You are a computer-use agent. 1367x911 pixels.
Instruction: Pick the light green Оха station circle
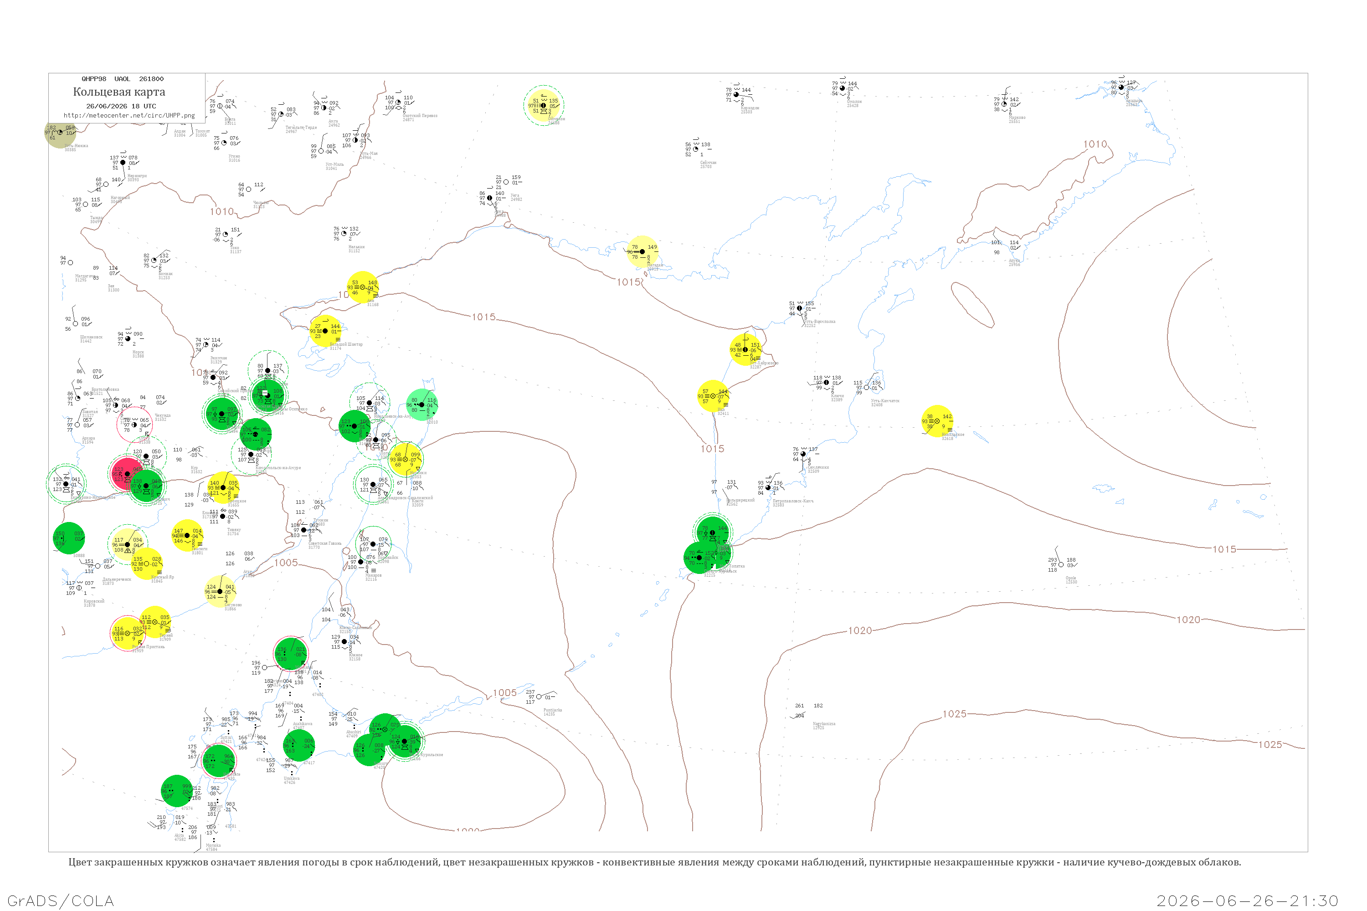[422, 405]
